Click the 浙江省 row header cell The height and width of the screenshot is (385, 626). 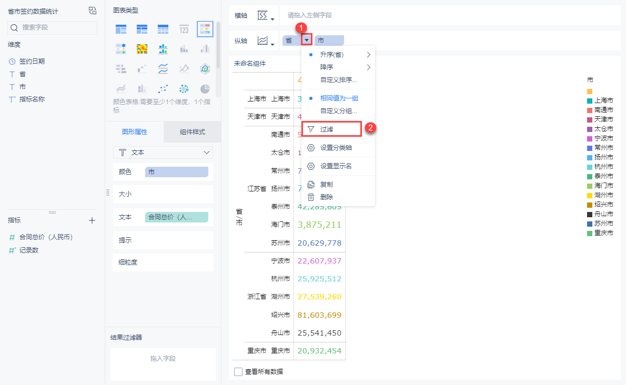point(257,297)
